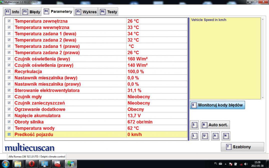Show hidden tray icons arrow
Screen dimensions: 269x168
point(226,164)
